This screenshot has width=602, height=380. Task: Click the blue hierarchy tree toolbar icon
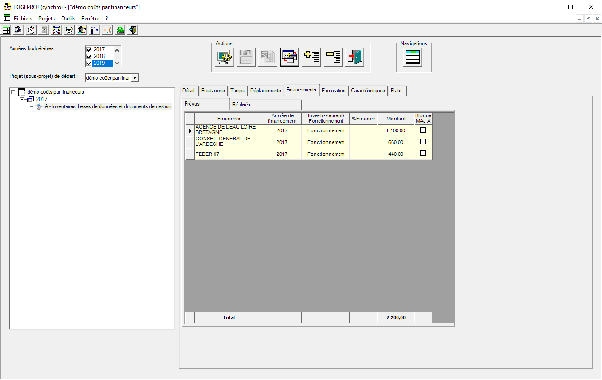pos(95,30)
